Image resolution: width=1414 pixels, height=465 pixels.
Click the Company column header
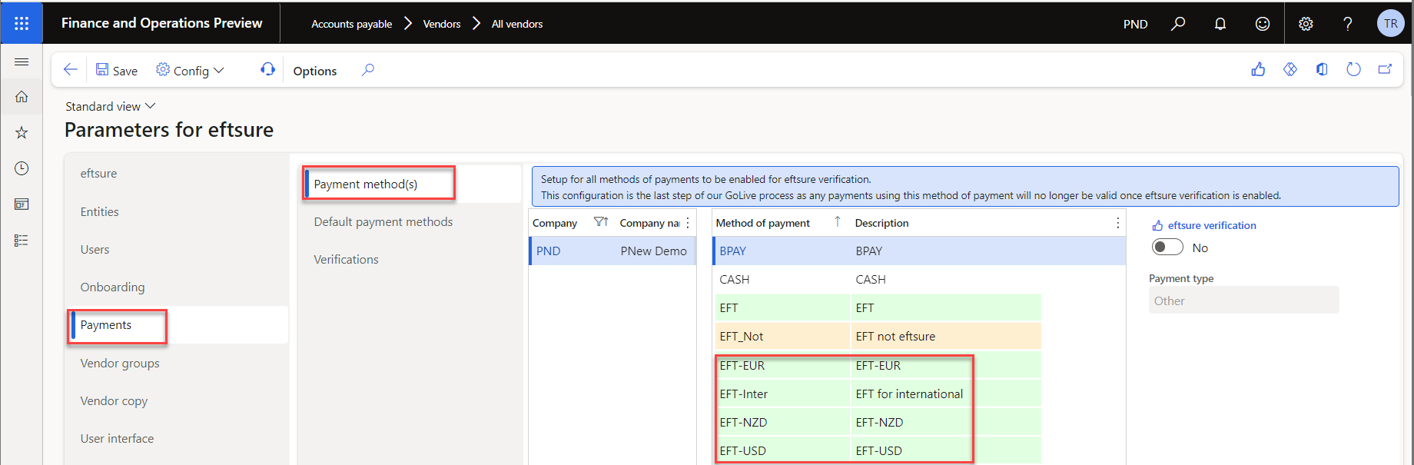[x=555, y=223]
